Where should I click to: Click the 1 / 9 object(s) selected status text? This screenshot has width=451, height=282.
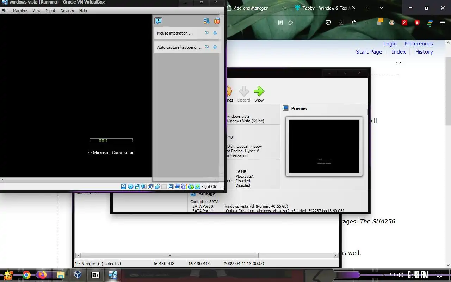tap(98, 263)
